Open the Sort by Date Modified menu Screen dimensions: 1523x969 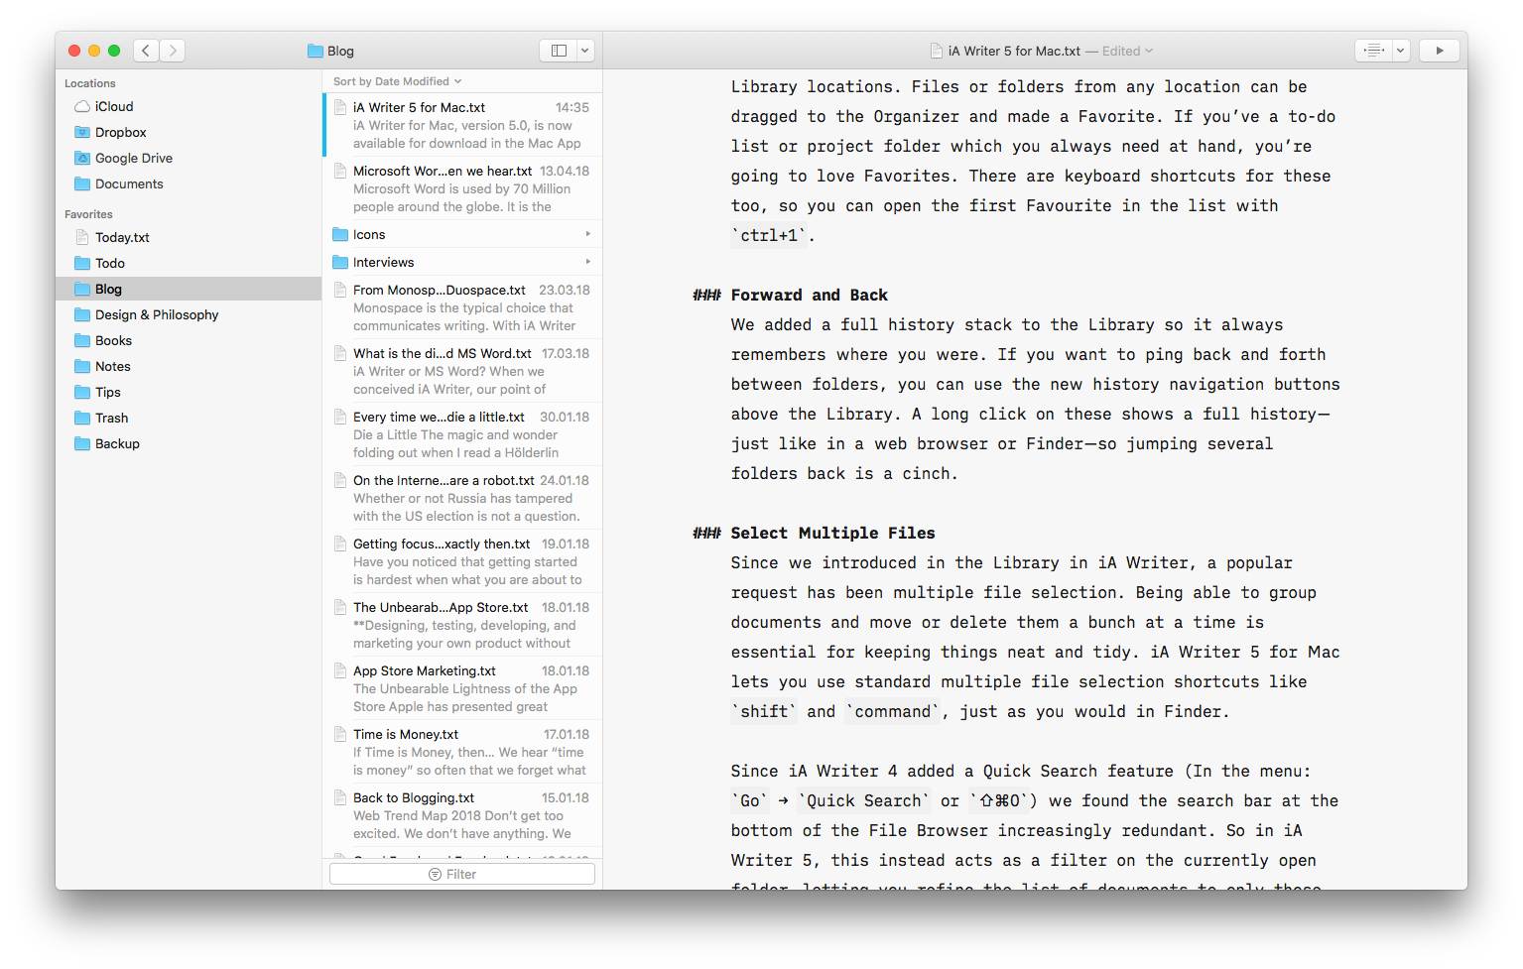(397, 81)
